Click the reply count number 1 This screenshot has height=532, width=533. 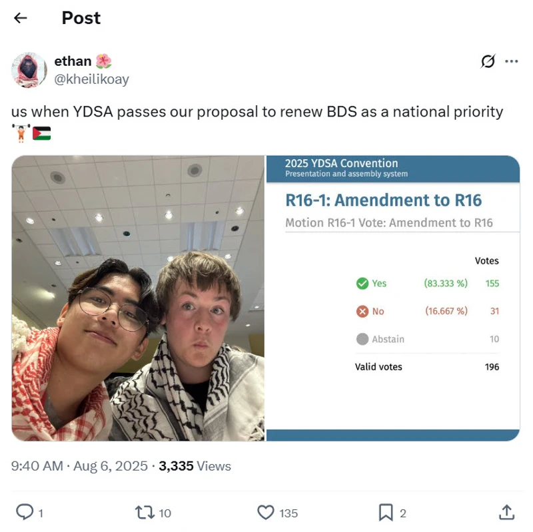click(41, 513)
